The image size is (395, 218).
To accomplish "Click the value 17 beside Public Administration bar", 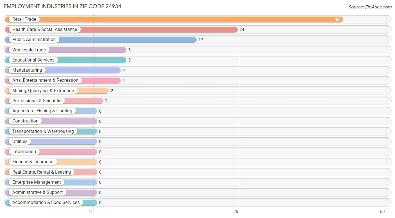I will 201,40.
